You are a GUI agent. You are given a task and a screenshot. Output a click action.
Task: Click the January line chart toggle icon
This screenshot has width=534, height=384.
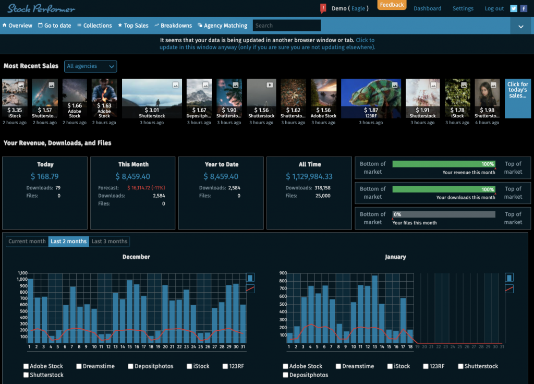tap(509, 289)
